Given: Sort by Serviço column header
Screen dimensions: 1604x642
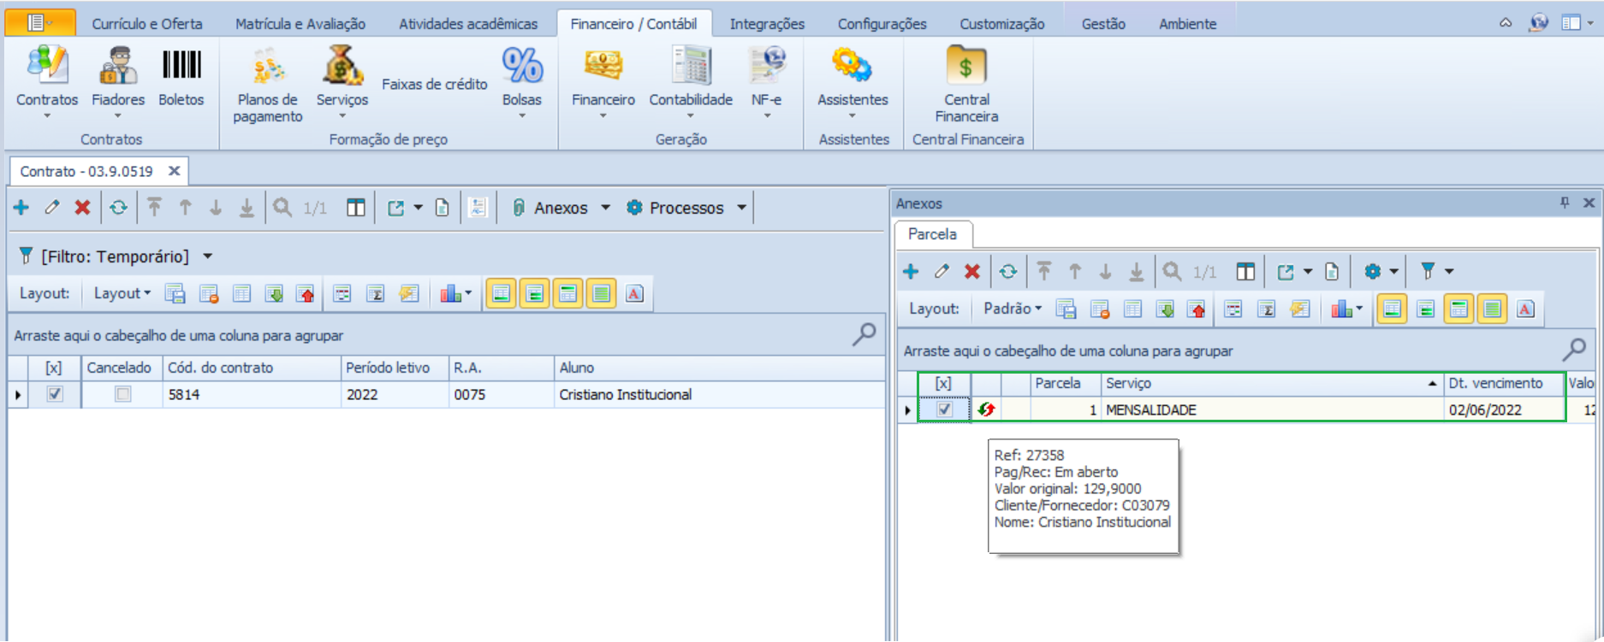Looking at the screenshot, I should pyautogui.click(x=1271, y=383).
